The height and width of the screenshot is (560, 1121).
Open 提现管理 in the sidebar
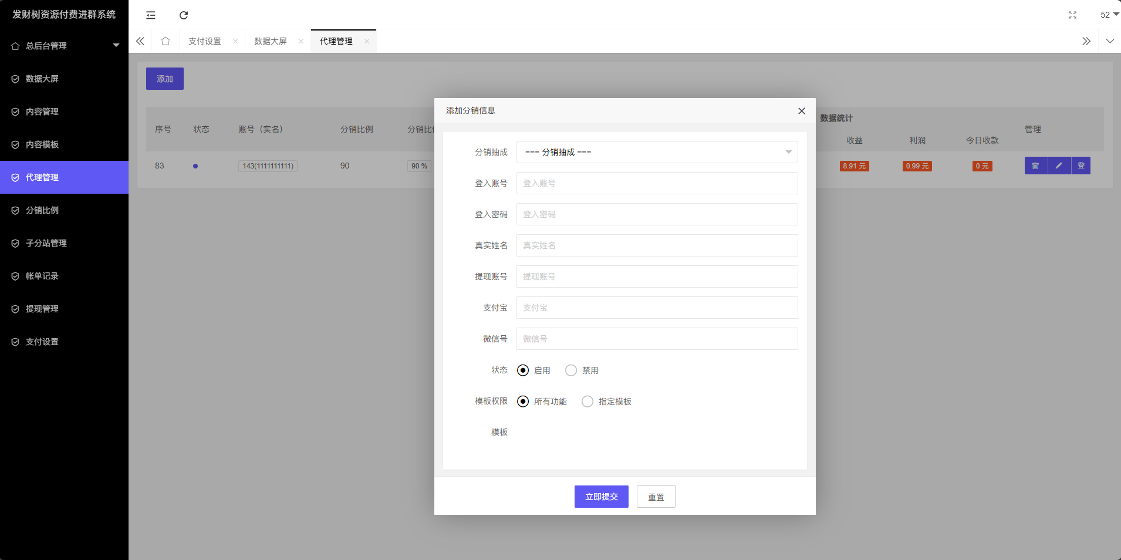click(42, 309)
